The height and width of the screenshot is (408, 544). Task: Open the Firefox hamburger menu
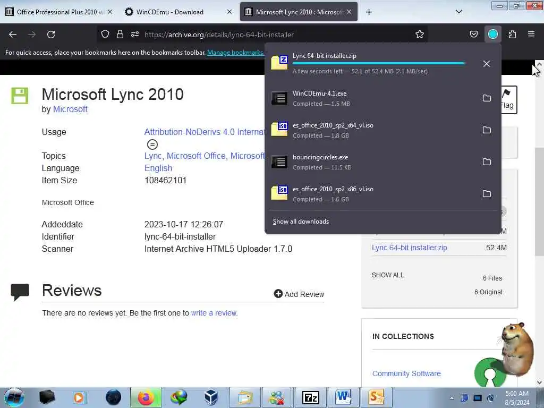pyautogui.click(x=531, y=34)
